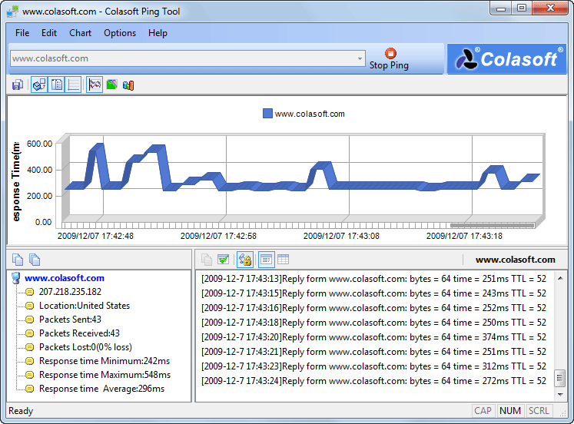Select log entry at 17:43:16 with 252ms
574x424 pixels.
click(x=373, y=308)
